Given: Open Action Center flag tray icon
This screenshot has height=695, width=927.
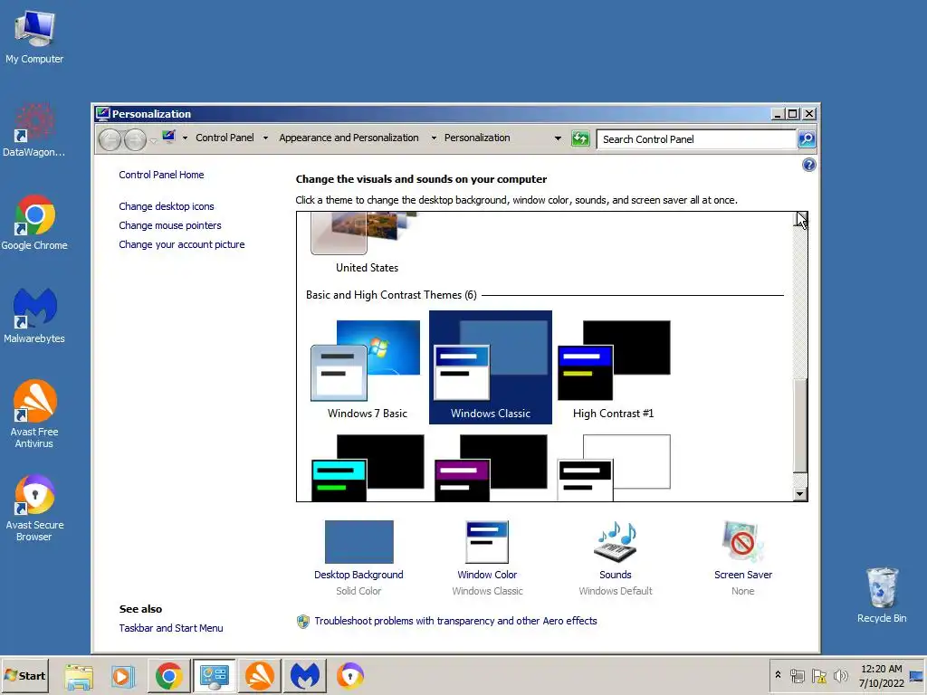Looking at the screenshot, I should click(818, 675).
